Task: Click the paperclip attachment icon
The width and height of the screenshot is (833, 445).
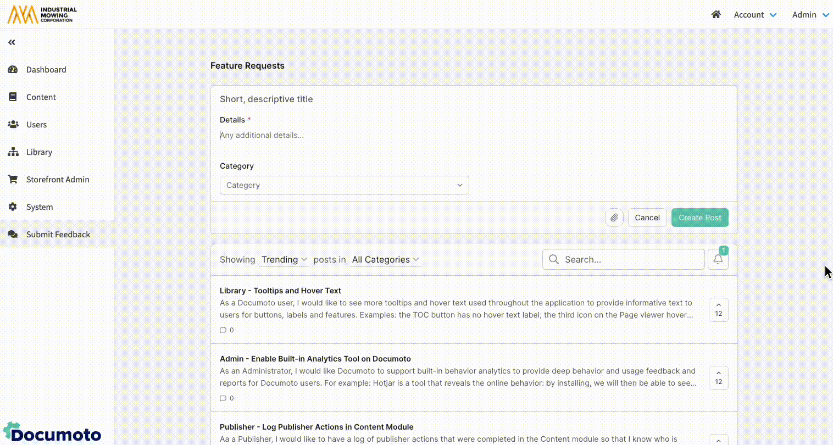Action: [x=614, y=218]
